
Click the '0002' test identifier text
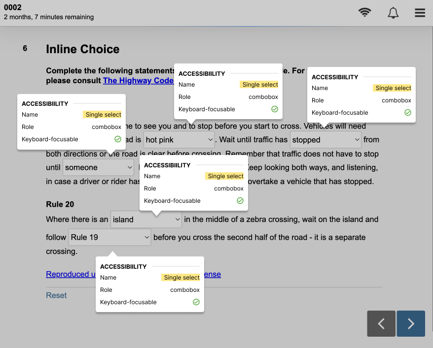(13, 7)
